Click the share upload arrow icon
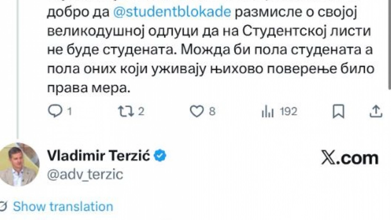The image size is (391, 220). pyautogui.click(x=376, y=111)
